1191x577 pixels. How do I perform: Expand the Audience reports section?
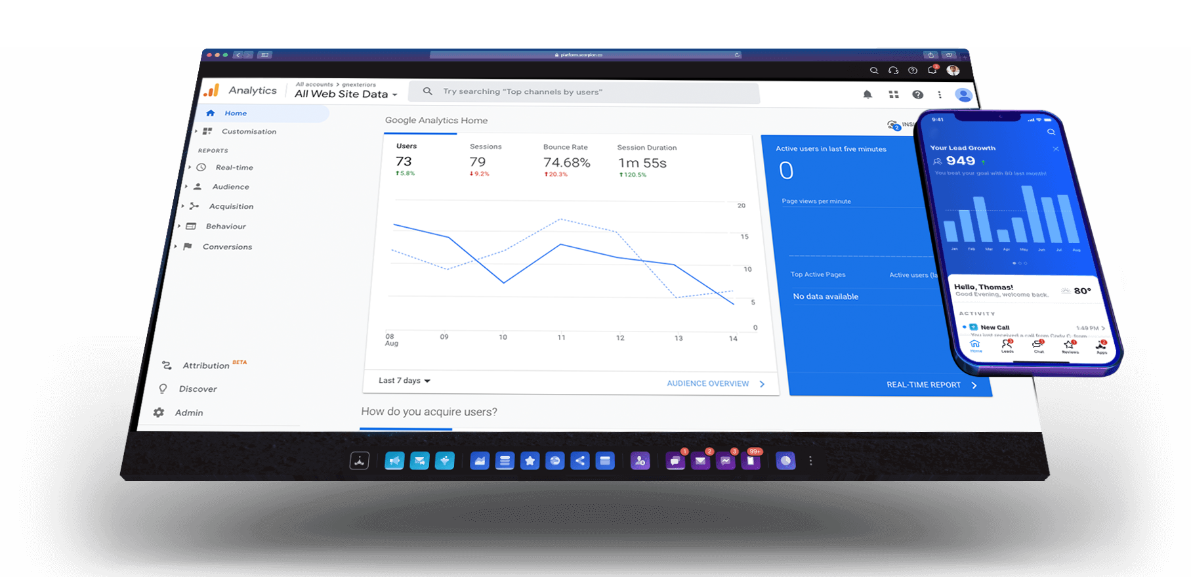230,187
